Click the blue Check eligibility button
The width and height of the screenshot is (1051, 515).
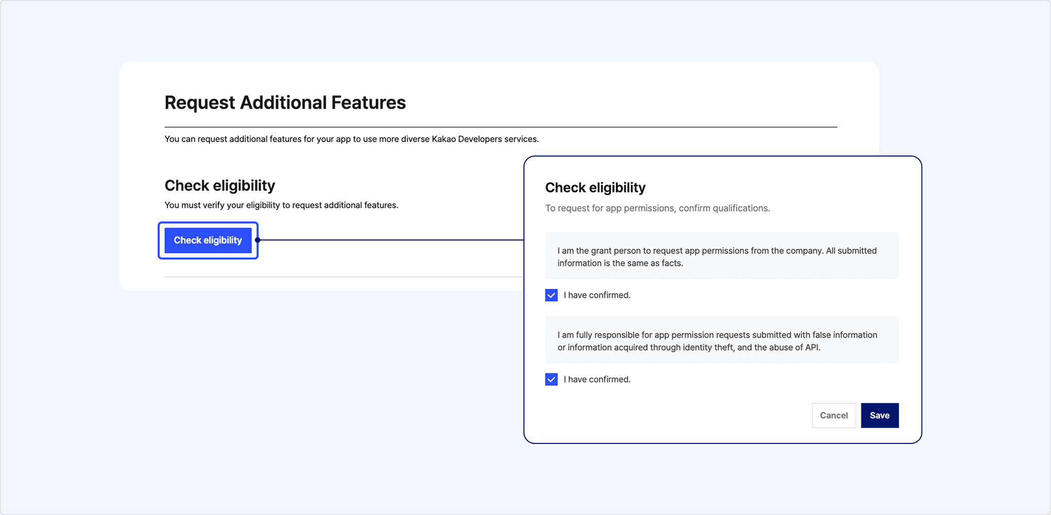208,241
